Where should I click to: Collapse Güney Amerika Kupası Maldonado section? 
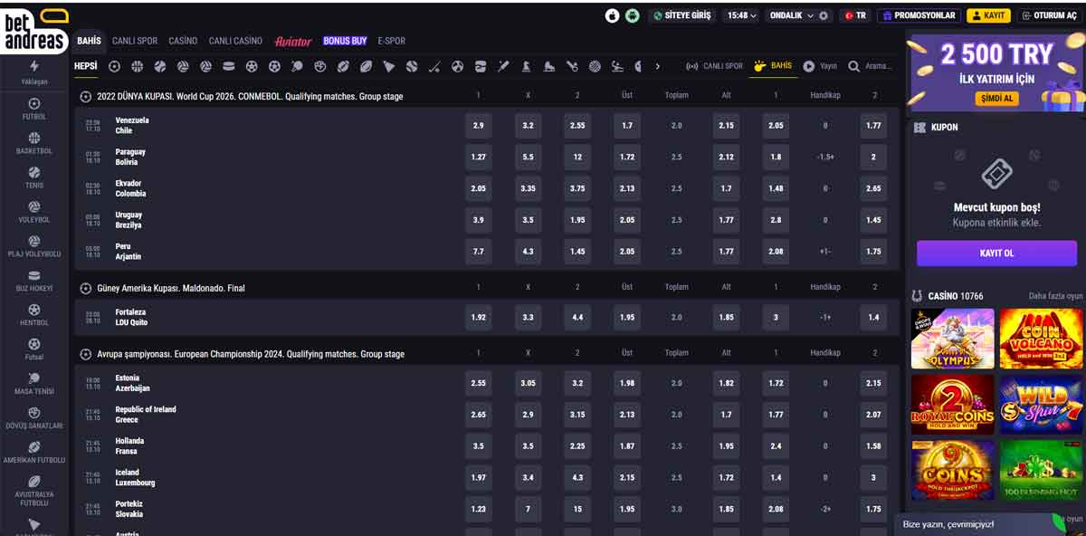click(85, 288)
